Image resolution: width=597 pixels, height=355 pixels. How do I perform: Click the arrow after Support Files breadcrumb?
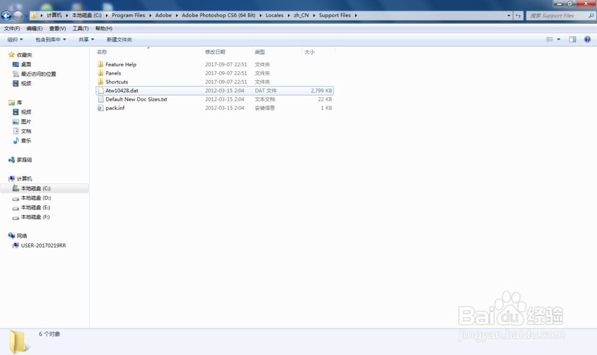356,16
